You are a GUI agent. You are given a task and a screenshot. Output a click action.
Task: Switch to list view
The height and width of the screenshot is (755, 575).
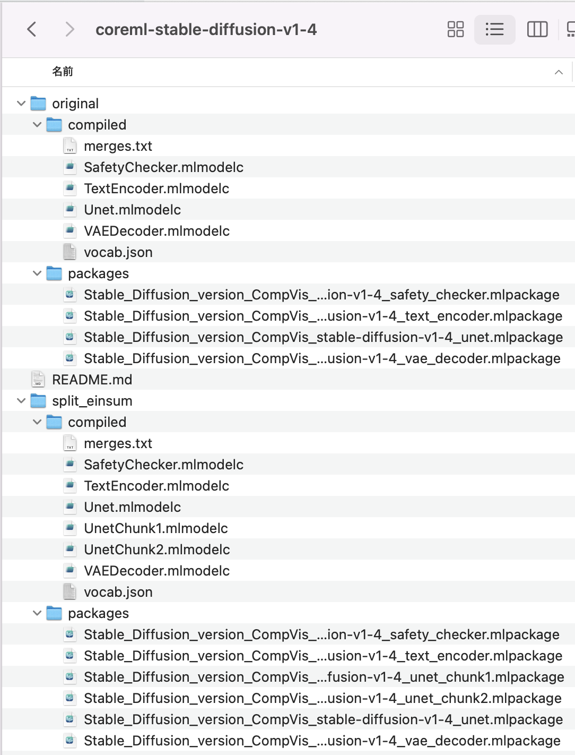coord(494,29)
